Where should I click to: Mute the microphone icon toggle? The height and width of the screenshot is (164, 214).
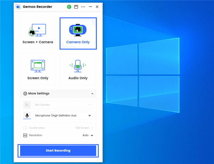point(27,116)
